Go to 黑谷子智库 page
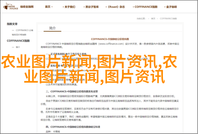Screen dimensions: 198x134 (91, 7)
